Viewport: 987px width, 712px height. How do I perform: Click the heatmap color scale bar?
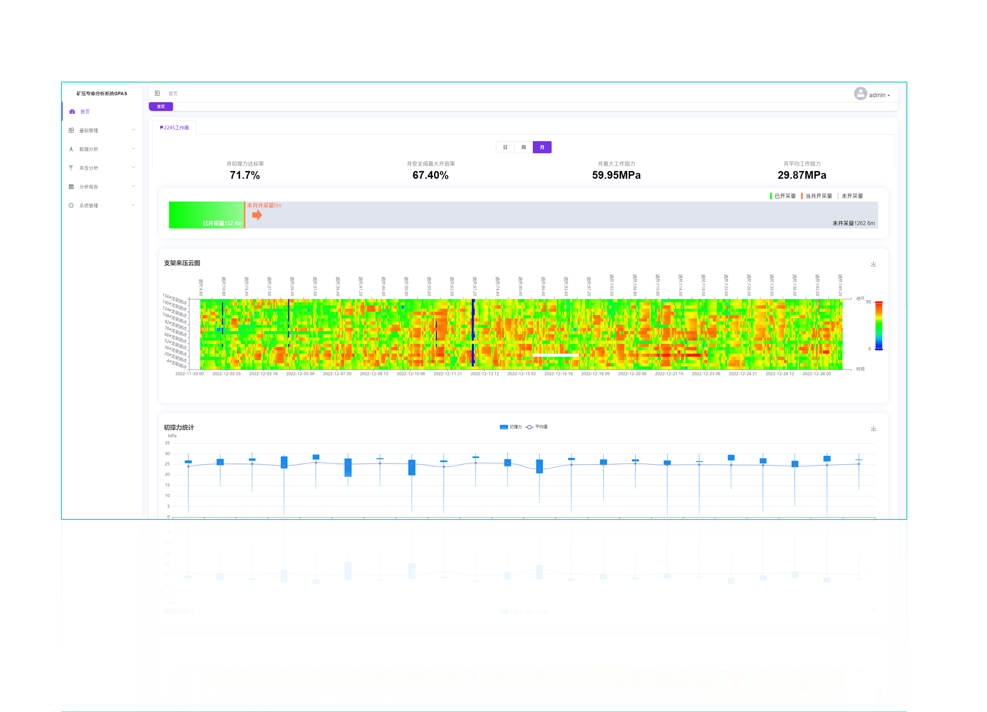(878, 325)
